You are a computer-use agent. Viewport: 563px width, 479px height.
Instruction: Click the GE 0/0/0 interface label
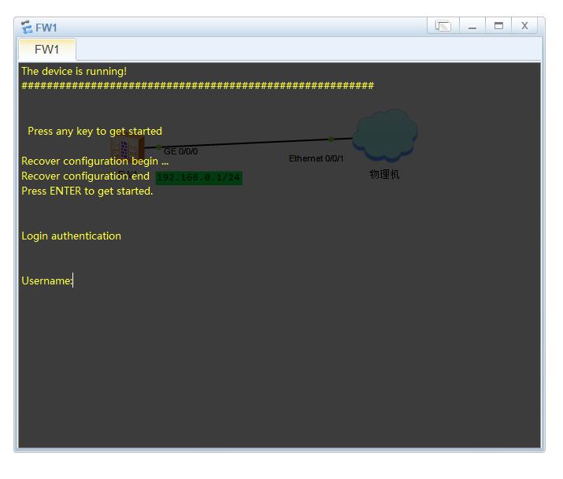pyautogui.click(x=180, y=151)
